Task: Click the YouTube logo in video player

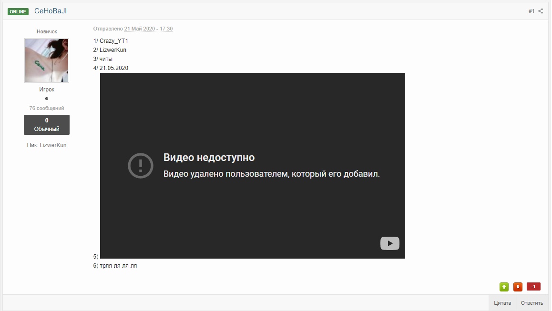Action: click(390, 243)
